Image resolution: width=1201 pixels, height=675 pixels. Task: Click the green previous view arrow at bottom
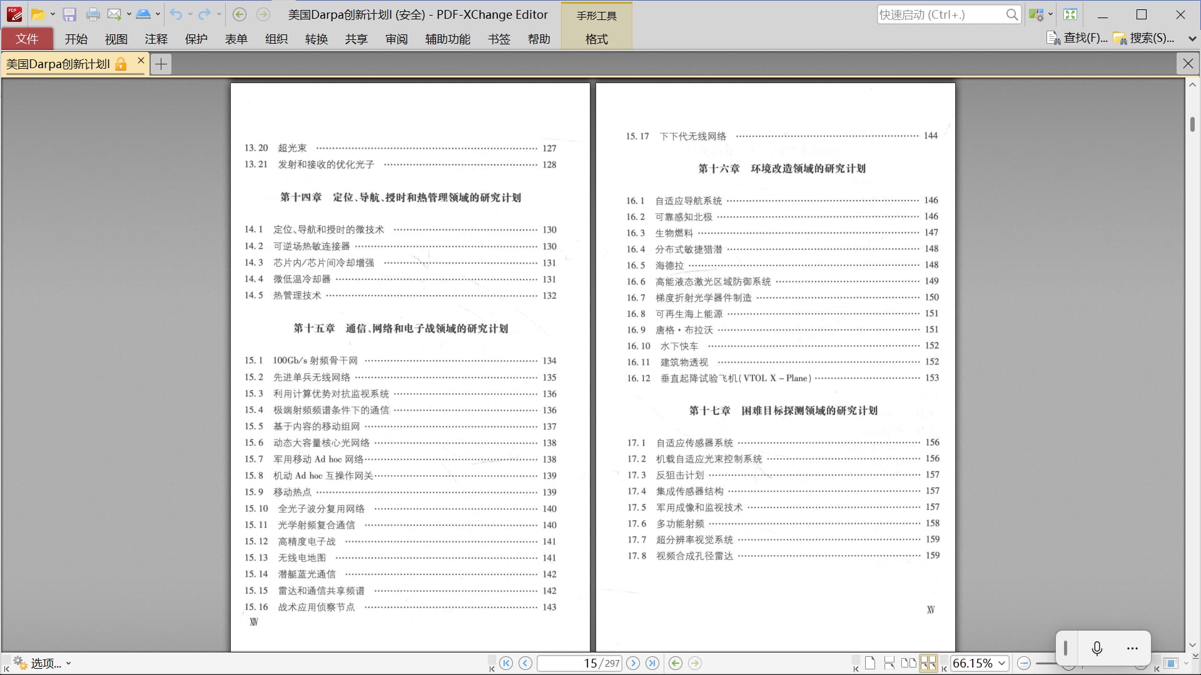(675, 663)
